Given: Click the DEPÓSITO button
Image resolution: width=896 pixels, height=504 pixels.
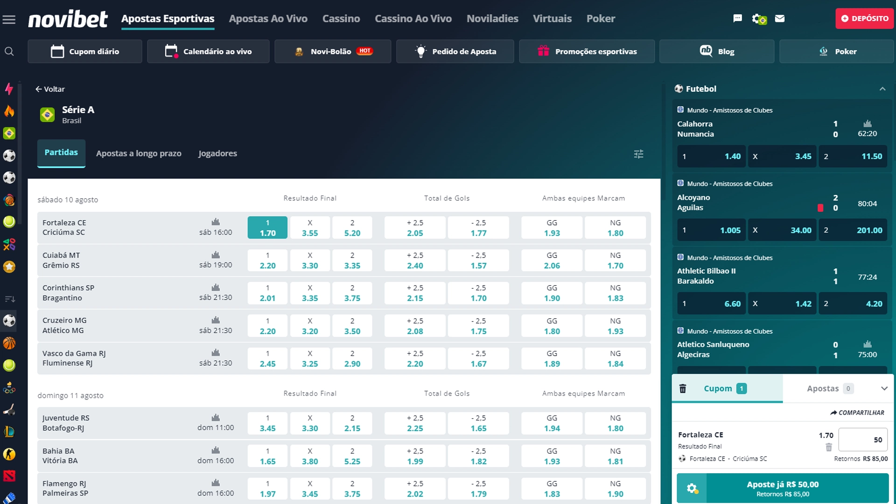Looking at the screenshot, I should [x=864, y=19].
